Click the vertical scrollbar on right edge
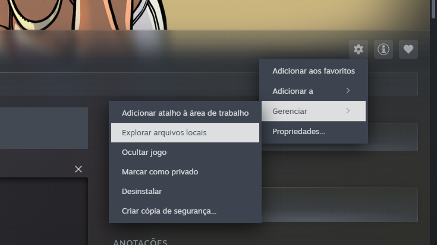 (433, 9)
